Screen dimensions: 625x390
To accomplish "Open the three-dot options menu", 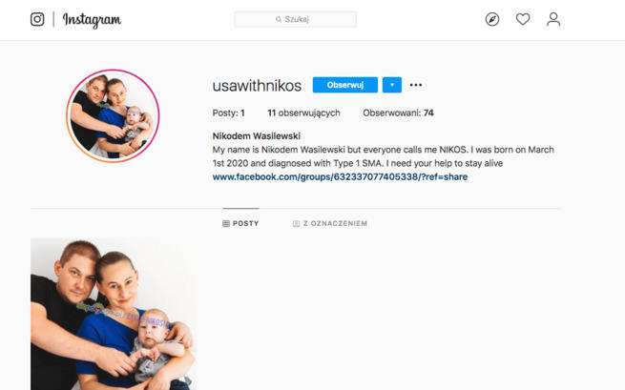I will tap(416, 85).
